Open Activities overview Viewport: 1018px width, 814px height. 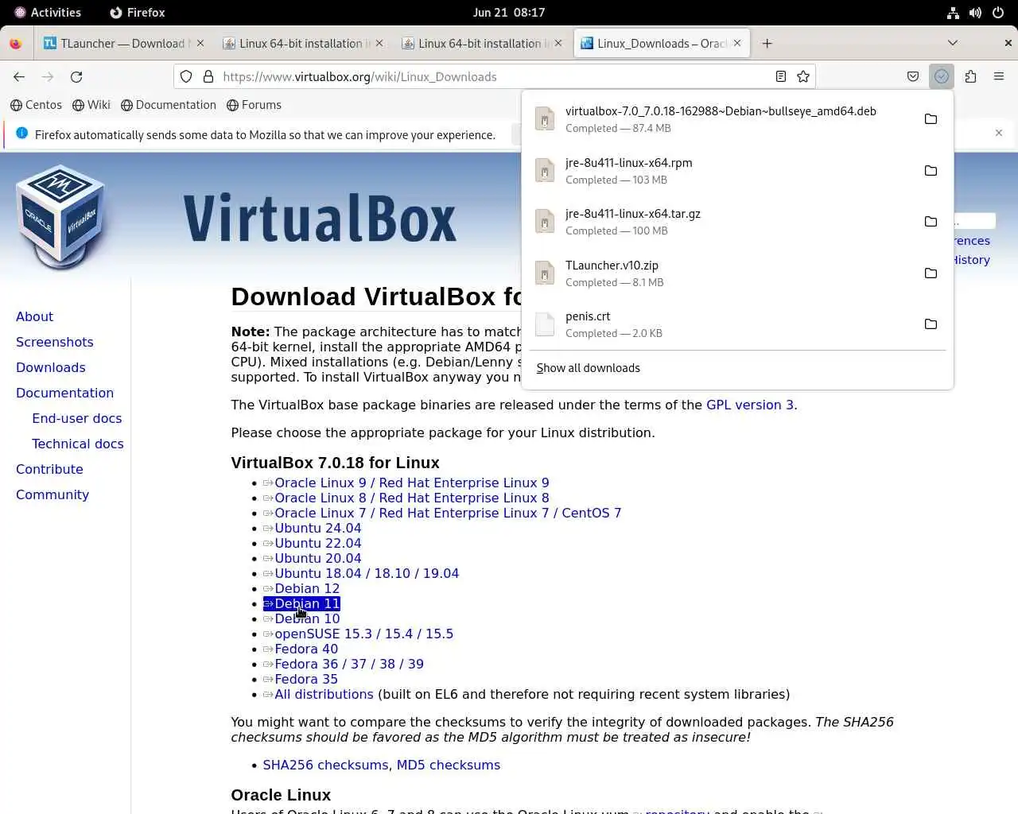point(48,13)
